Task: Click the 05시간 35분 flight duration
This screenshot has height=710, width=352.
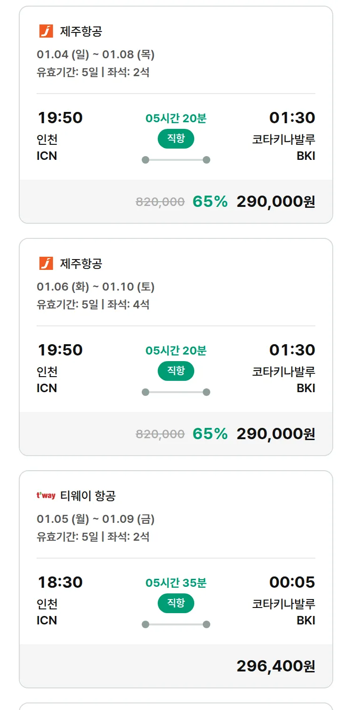Action: pos(176,583)
